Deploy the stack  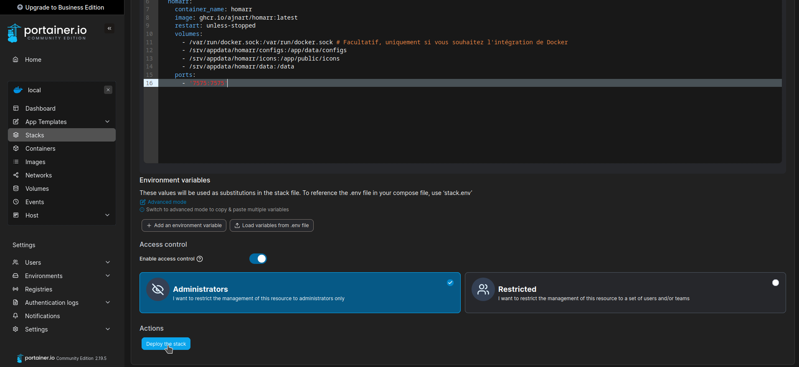point(166,344)
